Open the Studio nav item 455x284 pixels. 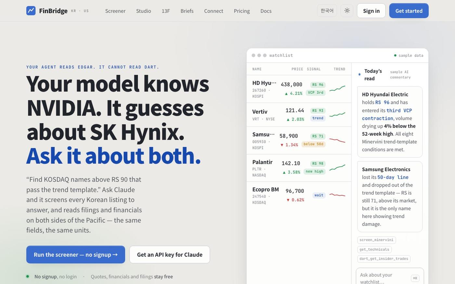coord(144,11)
